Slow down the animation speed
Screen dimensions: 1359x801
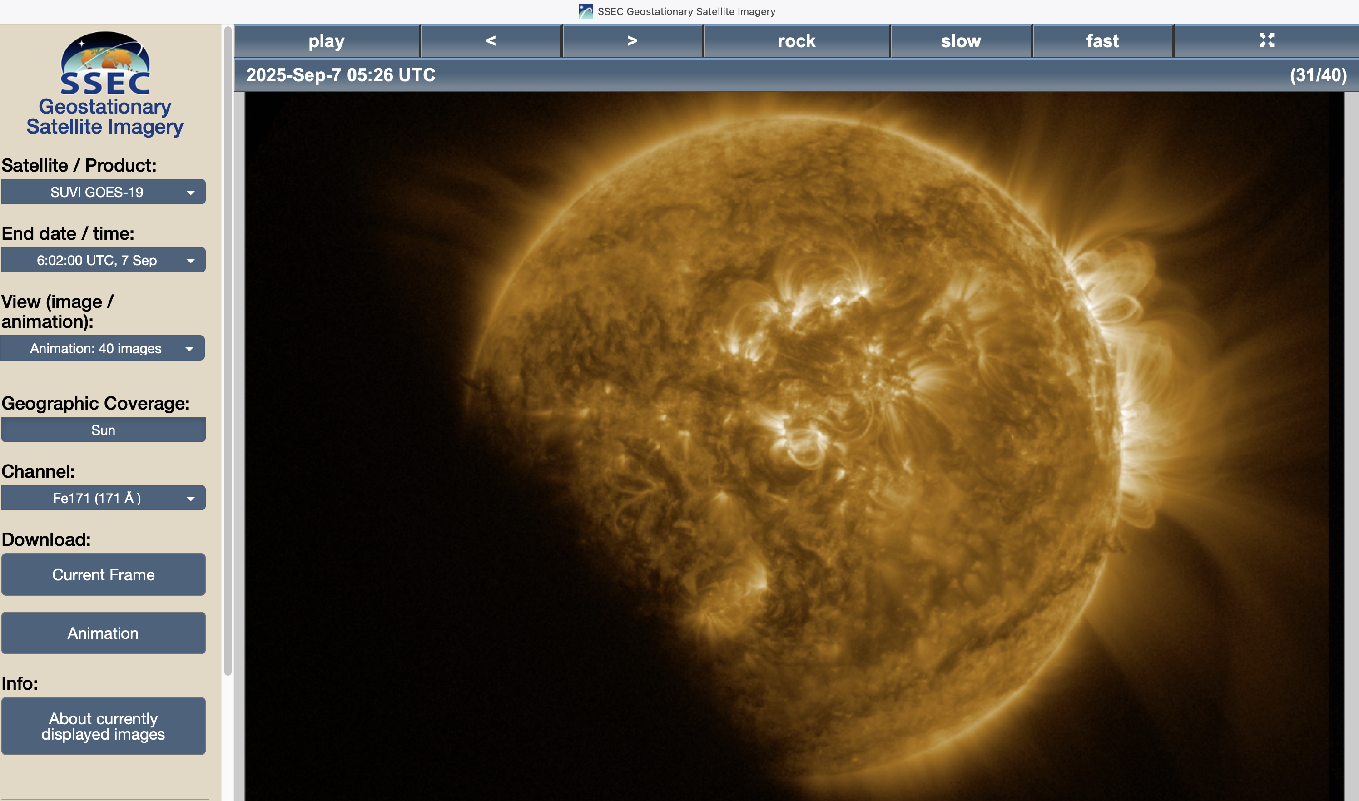[x=961, y=40]
